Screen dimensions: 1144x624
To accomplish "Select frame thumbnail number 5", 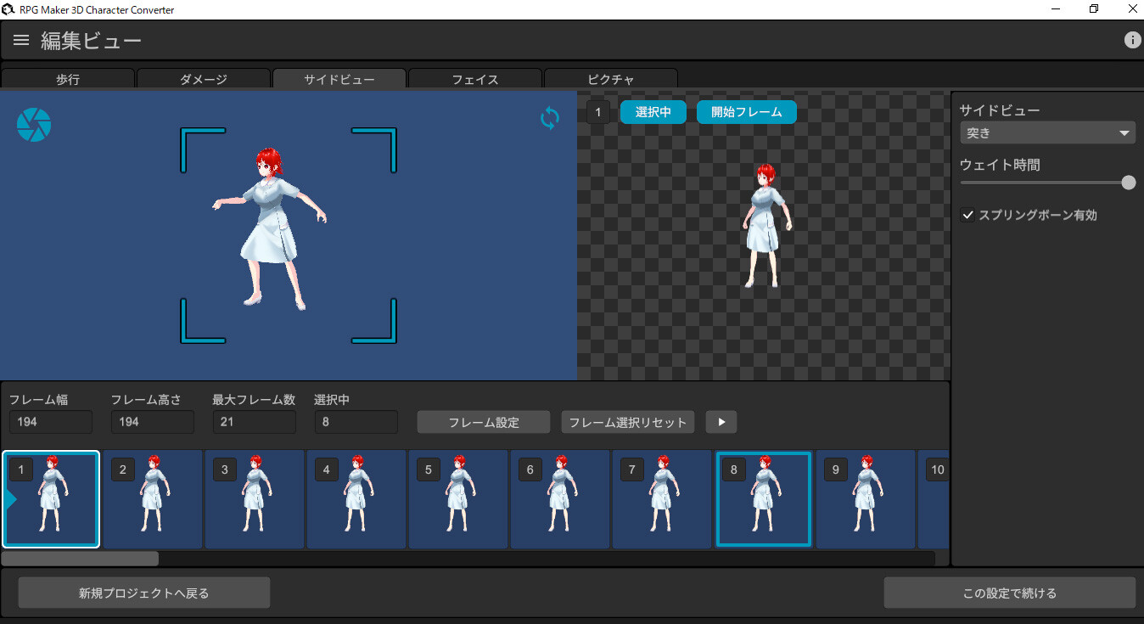I will pos(457,499).
